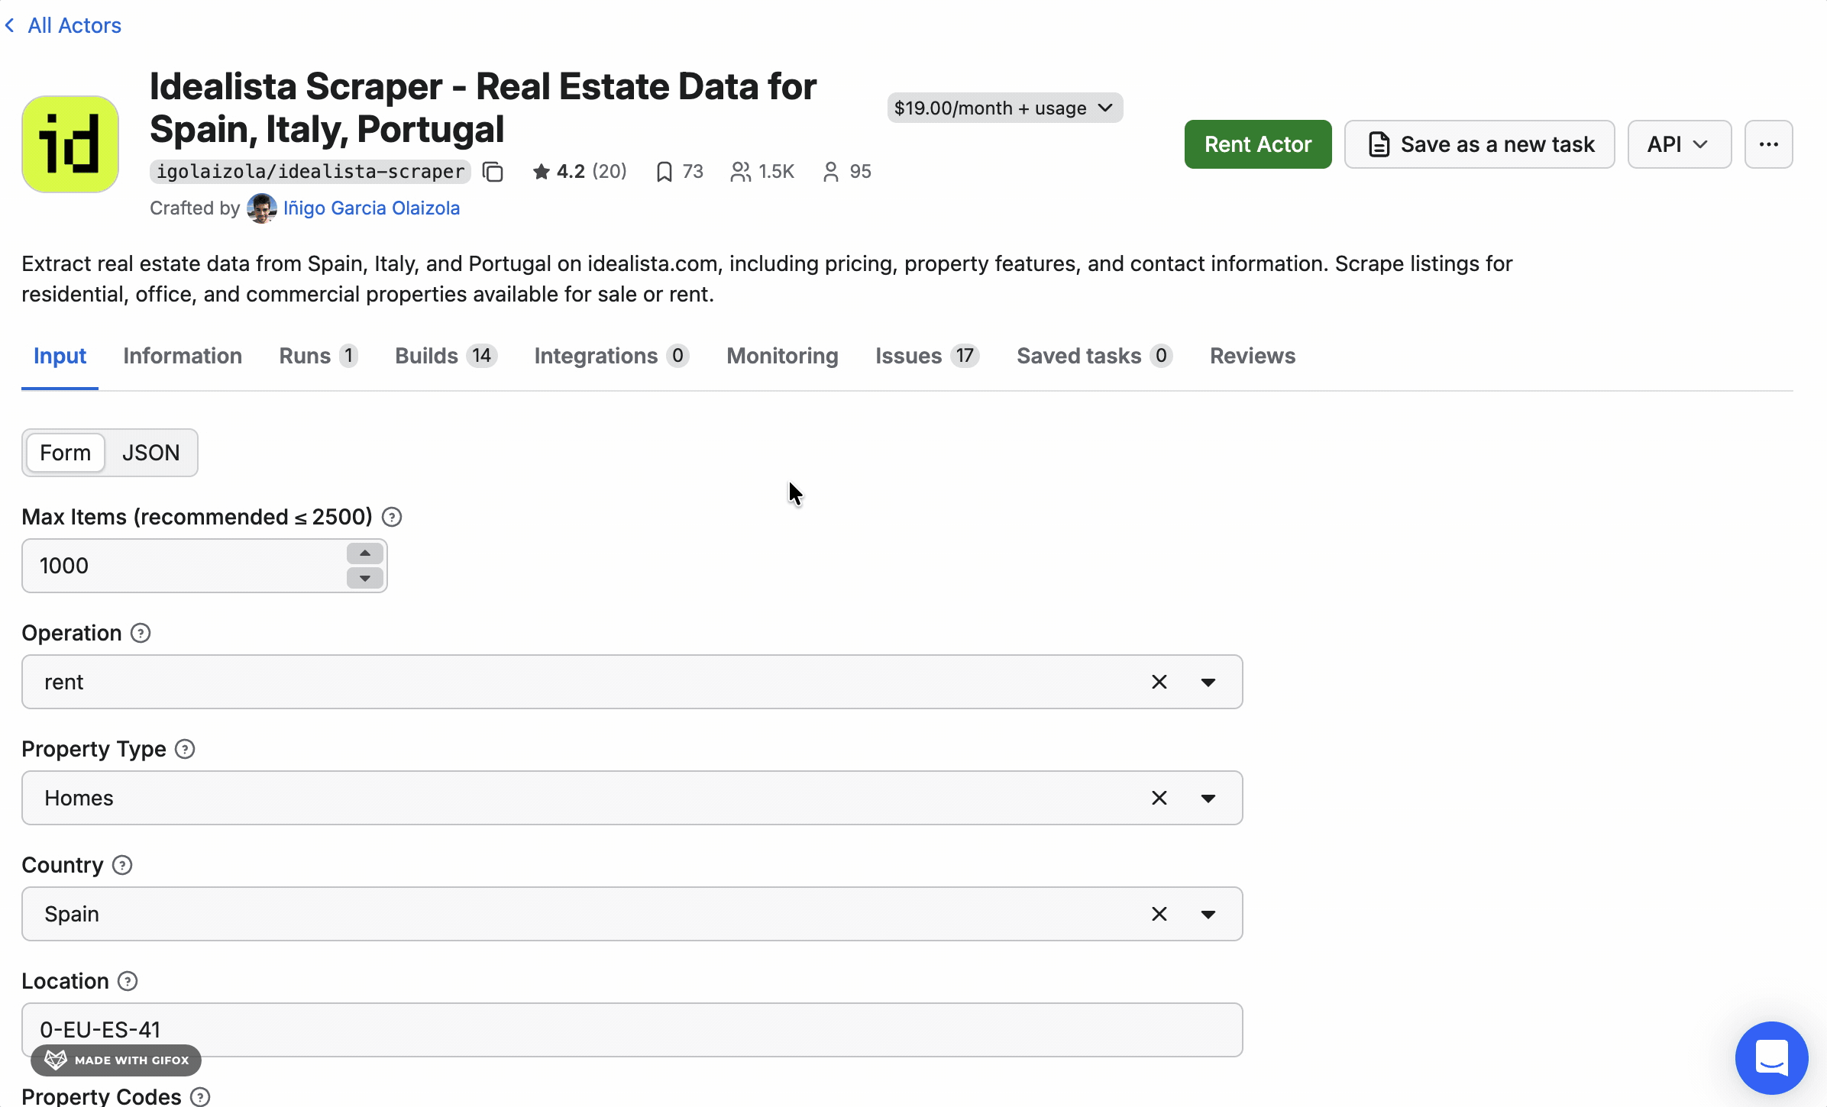Open Iñigo Garcia Olaizola's profile
Image resolution: width=1827 pixels, height=1107 pixels.
coord(371,208)
